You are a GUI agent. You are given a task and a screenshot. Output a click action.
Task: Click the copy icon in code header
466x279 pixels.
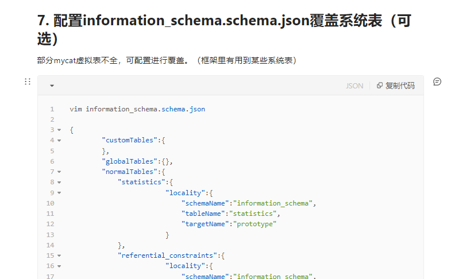[x=379, y=86]
